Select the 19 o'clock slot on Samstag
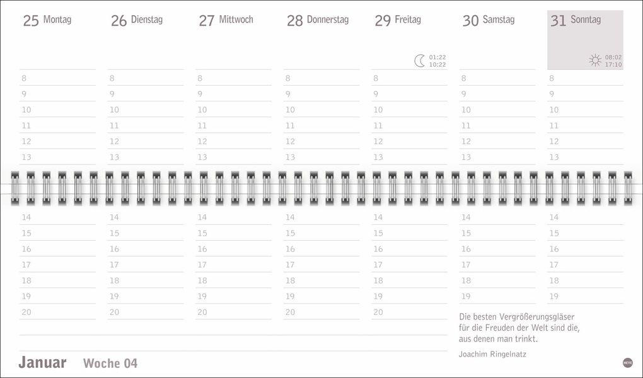The width and height of the screenshot is (643, 378). [497, 296]
